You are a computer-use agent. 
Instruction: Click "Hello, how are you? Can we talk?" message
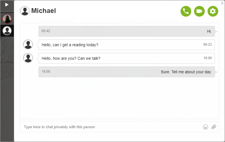(x=127, y=58)
